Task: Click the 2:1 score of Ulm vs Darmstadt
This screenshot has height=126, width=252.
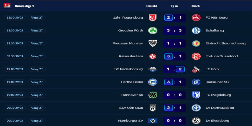Action: 174,108
